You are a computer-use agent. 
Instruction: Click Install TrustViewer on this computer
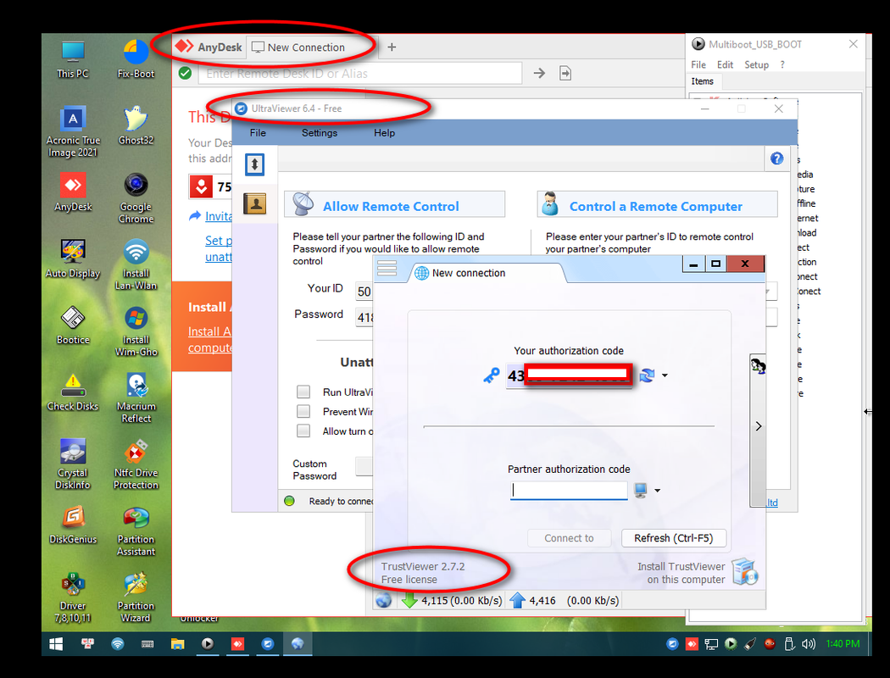681,572
